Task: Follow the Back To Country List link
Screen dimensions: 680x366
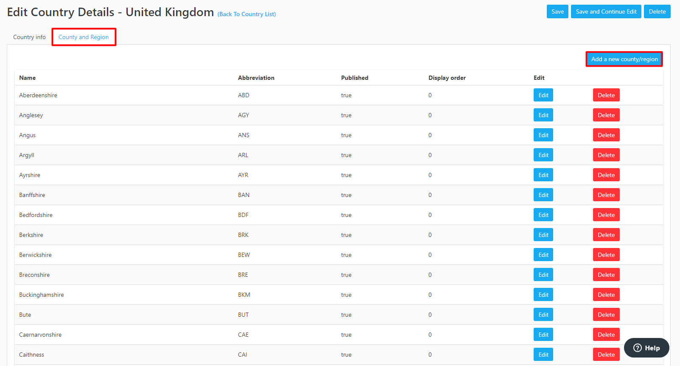Action: (x=246, y=14)
